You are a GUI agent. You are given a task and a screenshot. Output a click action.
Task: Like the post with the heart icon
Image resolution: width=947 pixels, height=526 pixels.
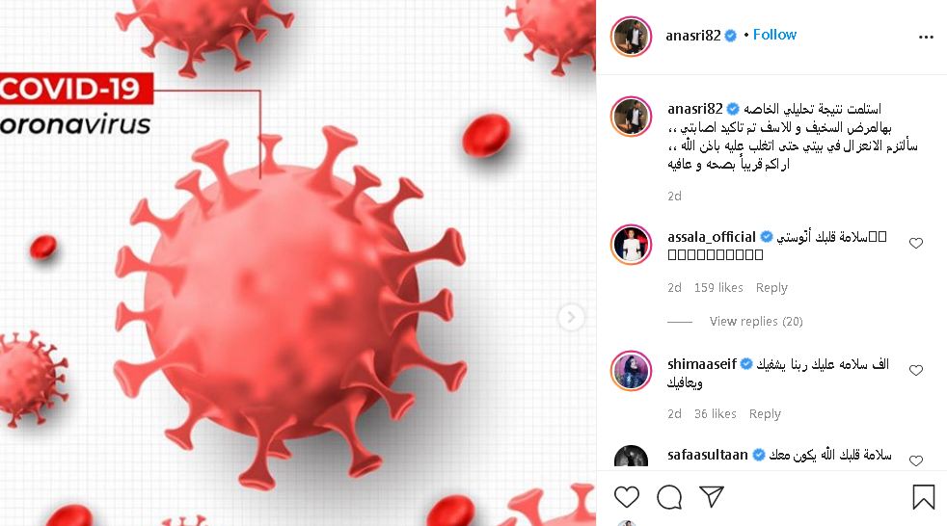click(626, 497)
